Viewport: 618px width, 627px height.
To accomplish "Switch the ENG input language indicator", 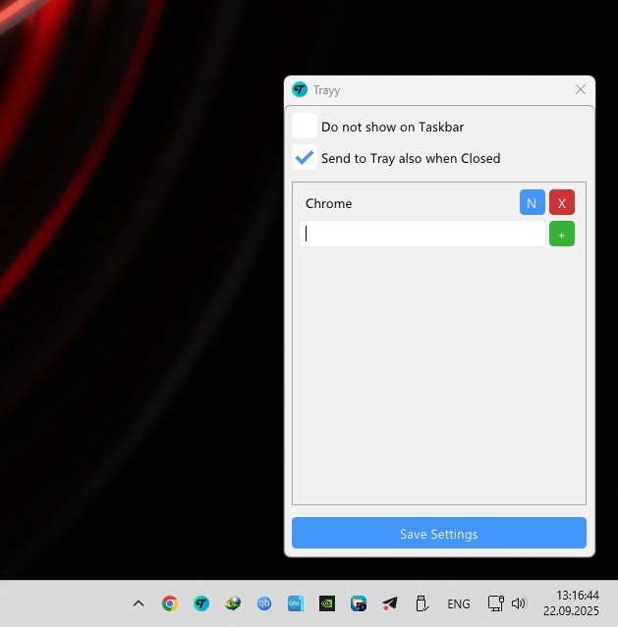I will tap(458, 603).
